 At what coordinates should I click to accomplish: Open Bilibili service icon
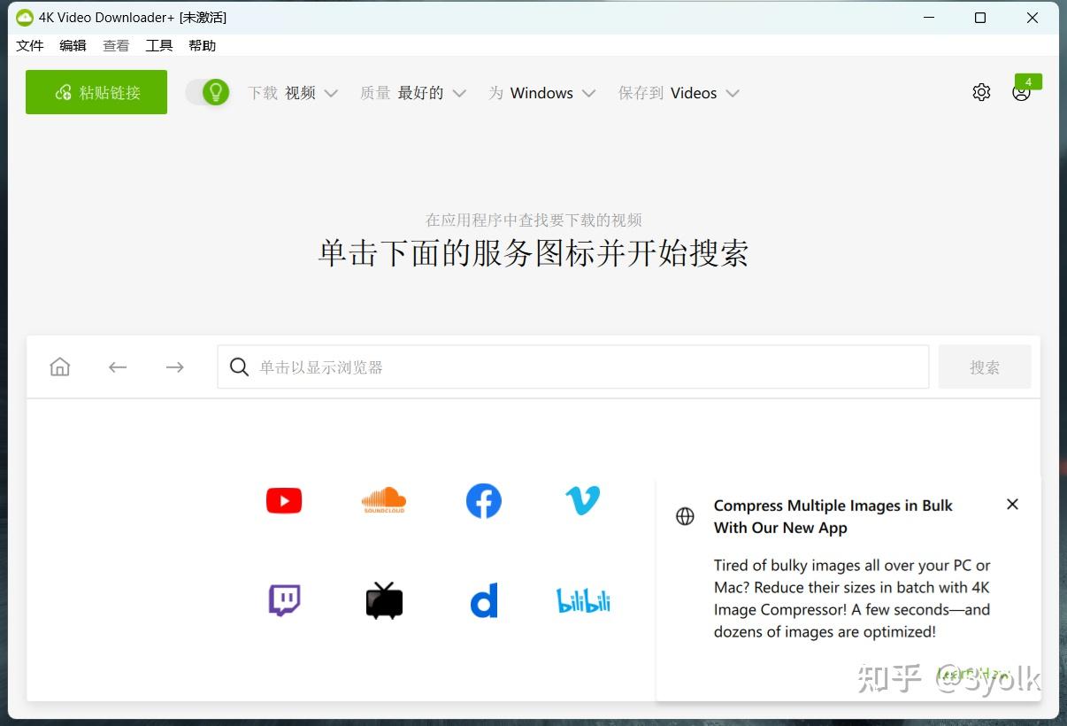click(583, 601)
